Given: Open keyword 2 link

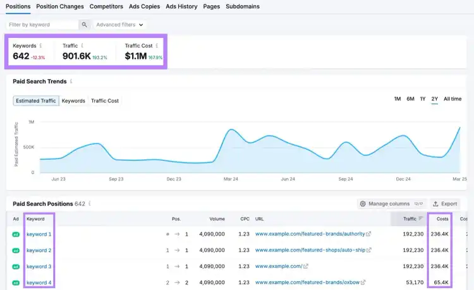Looking at the screenshot, I should click(x=39, y=250).
